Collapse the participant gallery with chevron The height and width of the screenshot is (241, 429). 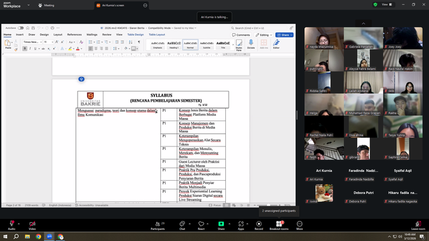(363, 23)
